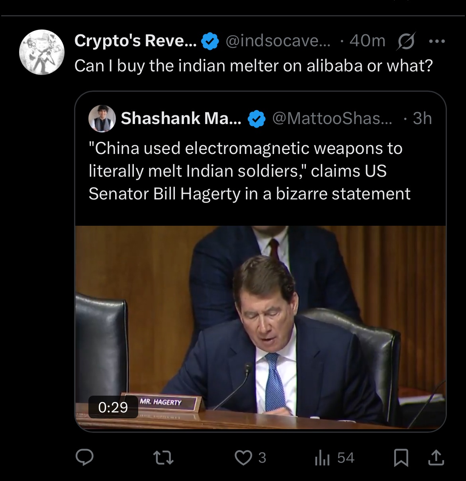Tap the Shashank Ma... small profile picture
The width and height of the screenshot is (466, 481).
coord(102,118)
